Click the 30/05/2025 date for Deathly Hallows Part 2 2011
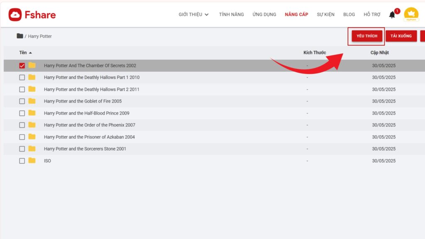 coord(383,90)
